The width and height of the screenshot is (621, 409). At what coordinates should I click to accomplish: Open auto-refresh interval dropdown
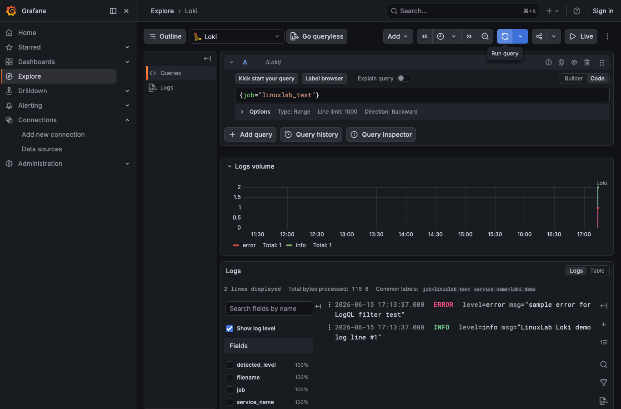[521, 36]
